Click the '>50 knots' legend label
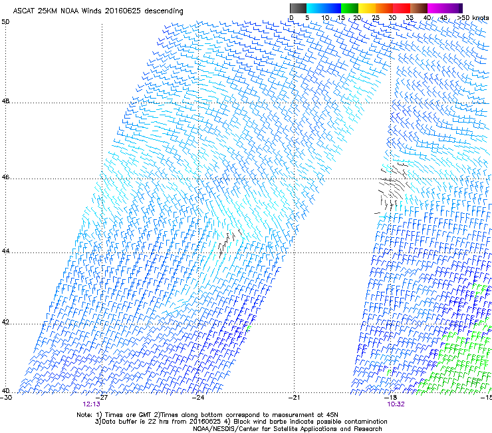492x433 pixels. tap(473, 18)
